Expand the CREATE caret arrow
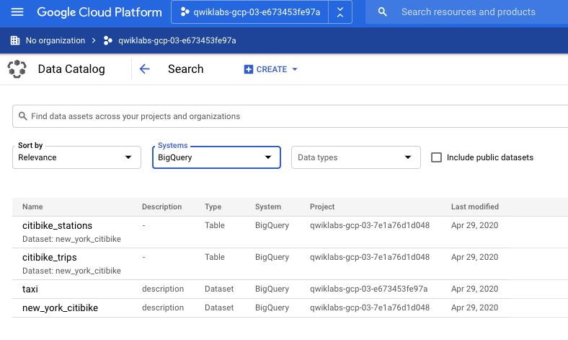568x340 pixels. coord(295,69)
